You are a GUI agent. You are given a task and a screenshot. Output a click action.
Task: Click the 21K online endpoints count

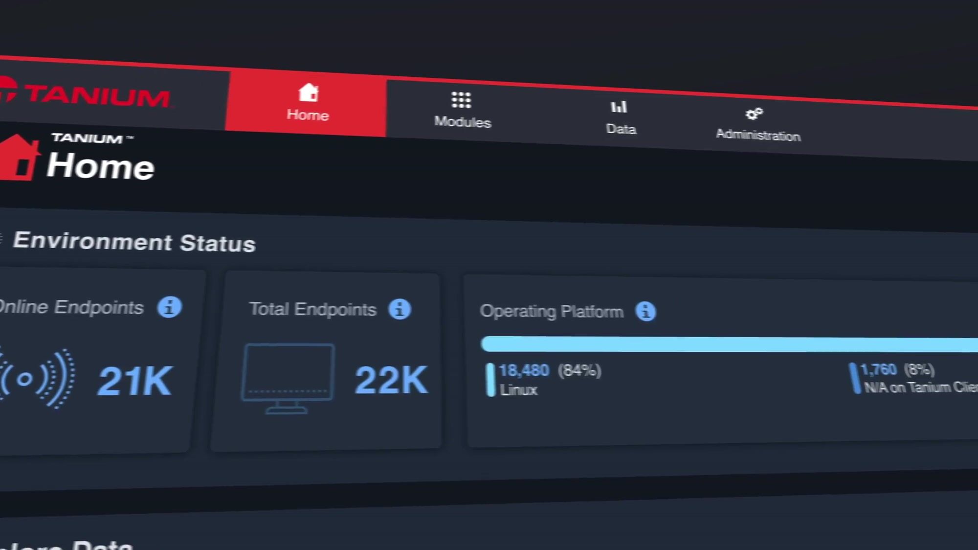(x=135, y=381)
